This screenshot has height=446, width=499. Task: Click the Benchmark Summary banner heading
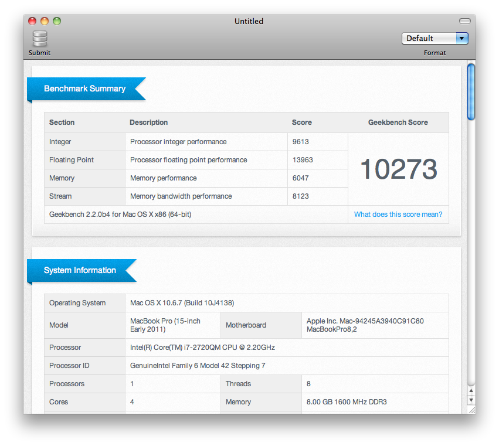[84, 88]
